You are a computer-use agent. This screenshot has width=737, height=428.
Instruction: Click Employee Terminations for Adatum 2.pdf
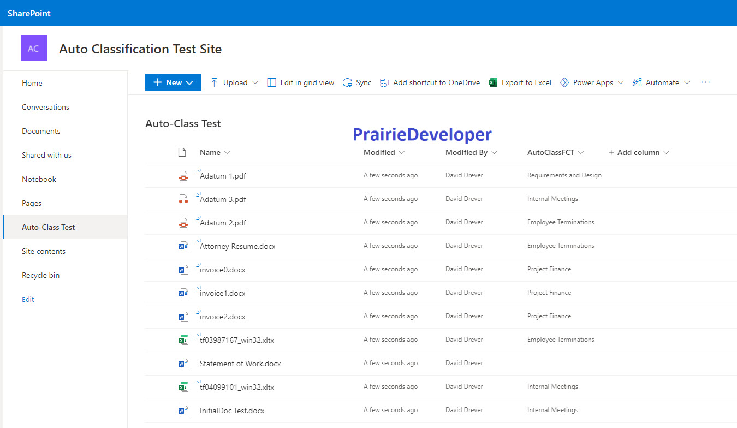click(x=561, y=222)
